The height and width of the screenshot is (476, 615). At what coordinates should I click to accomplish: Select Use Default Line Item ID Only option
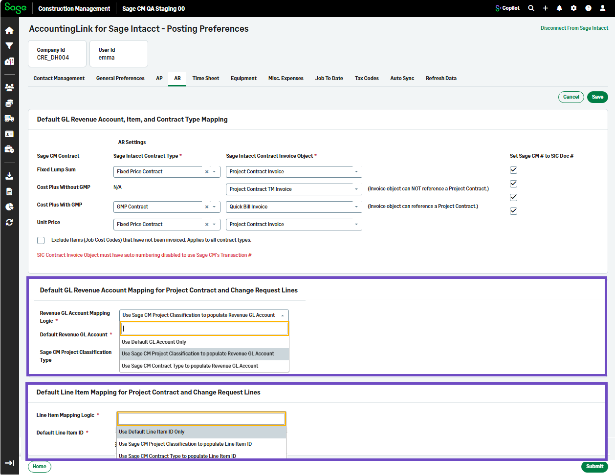click(x=201, y=432)
